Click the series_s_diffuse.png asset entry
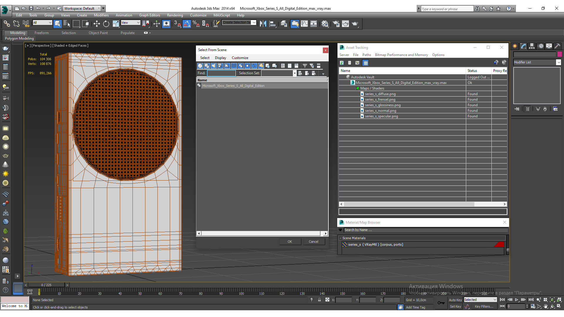 point(380,94)
